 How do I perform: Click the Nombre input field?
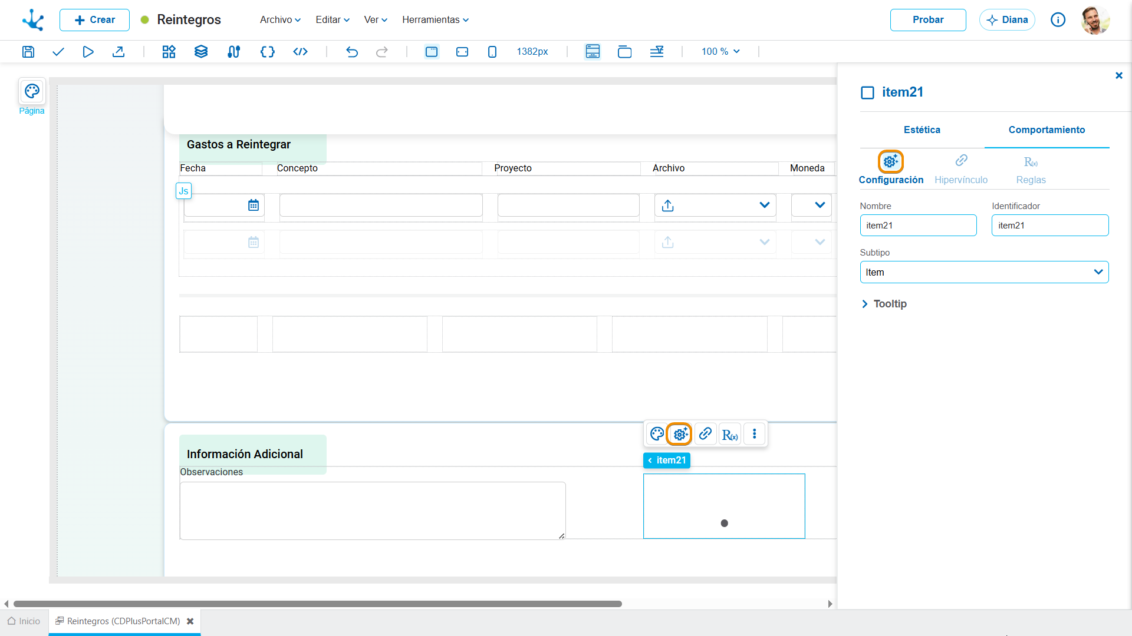[918, 226]
